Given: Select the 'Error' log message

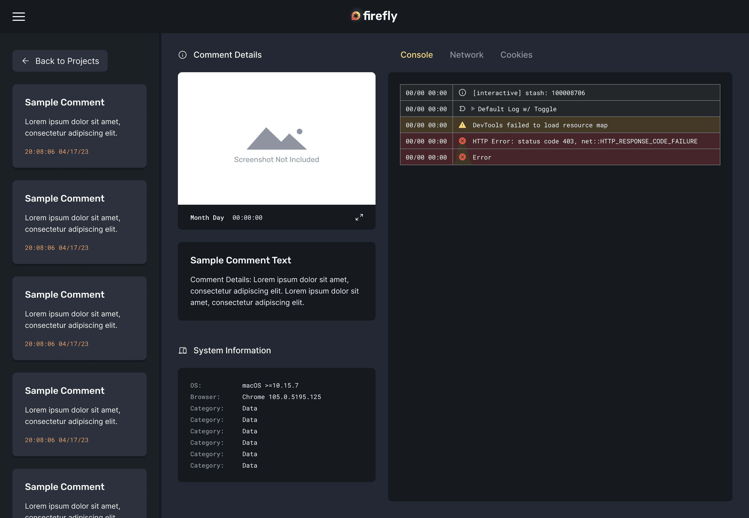Looking at the screenshot, I should coord(482,157).
